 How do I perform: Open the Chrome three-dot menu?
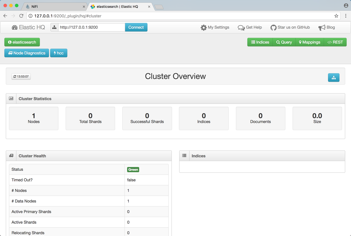(346, 16)
